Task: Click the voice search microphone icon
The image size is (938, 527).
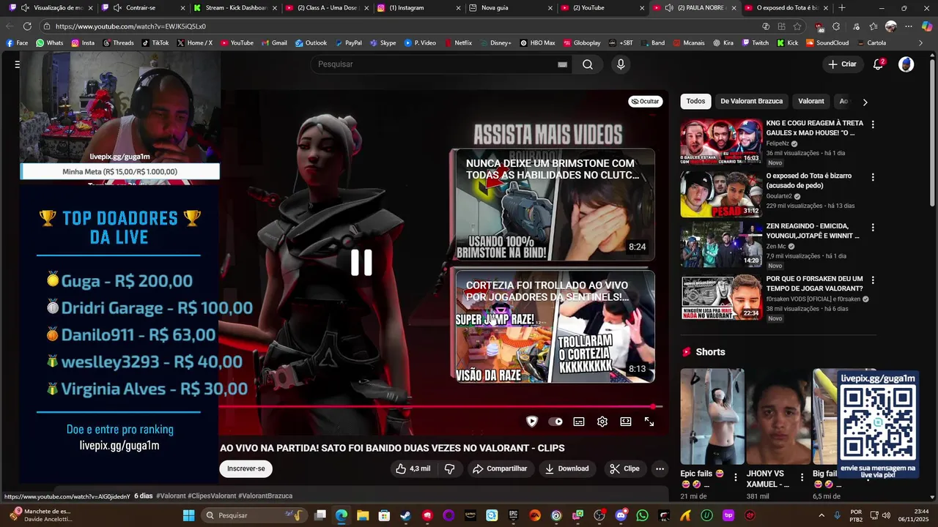Action: 621,64
